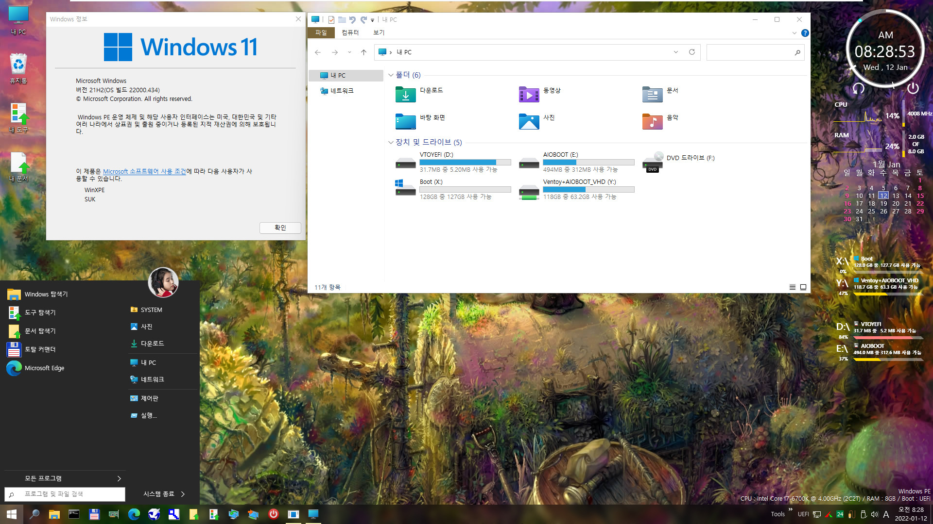Open the 내 PC desktop icon
The height and width of the screenshot is (524, 933).
tap(18, 20)
